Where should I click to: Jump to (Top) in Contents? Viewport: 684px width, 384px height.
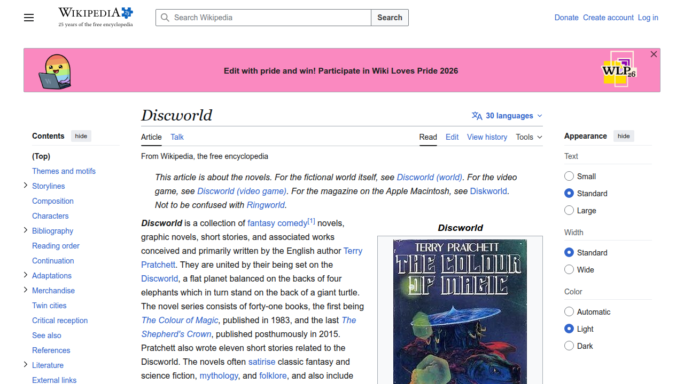(x=41, y=156)
